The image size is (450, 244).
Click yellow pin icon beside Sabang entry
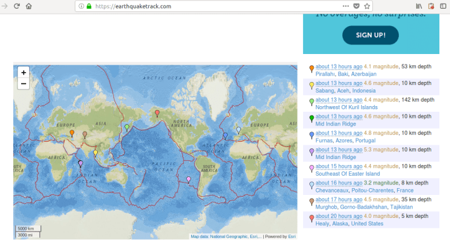[312, 85]
